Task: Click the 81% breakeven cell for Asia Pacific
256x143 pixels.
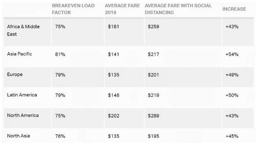Action: (x=60, y=54)
